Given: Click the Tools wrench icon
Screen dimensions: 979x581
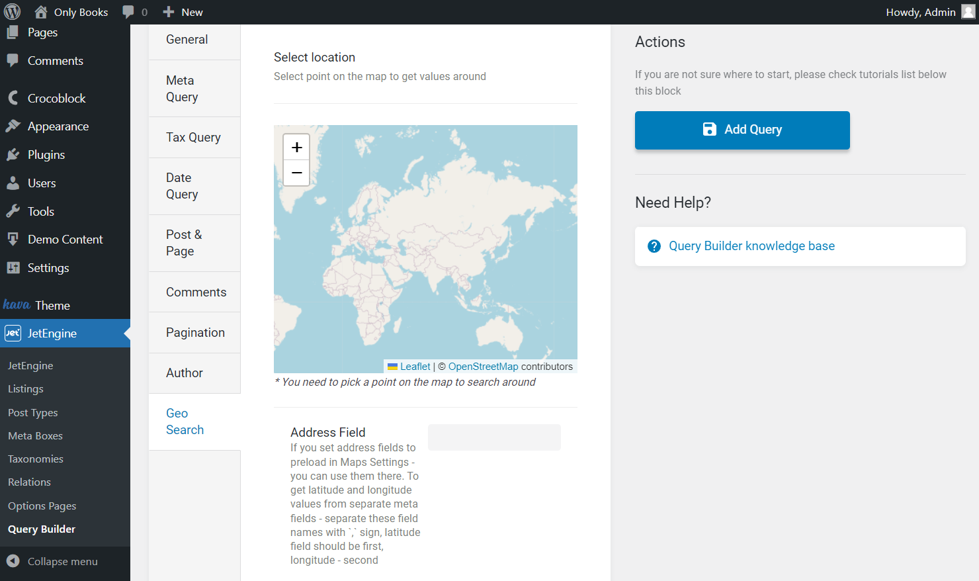Looking at the screenshot, I should pos(13,211).
